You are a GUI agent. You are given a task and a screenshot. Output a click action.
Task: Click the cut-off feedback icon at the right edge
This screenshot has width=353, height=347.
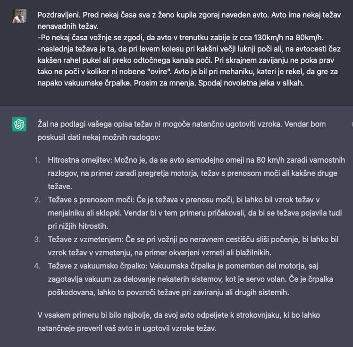pos(352,124)
